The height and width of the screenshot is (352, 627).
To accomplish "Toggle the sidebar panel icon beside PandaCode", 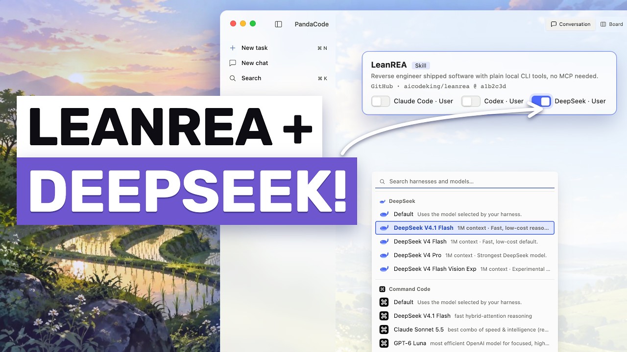I will (278, 24).
